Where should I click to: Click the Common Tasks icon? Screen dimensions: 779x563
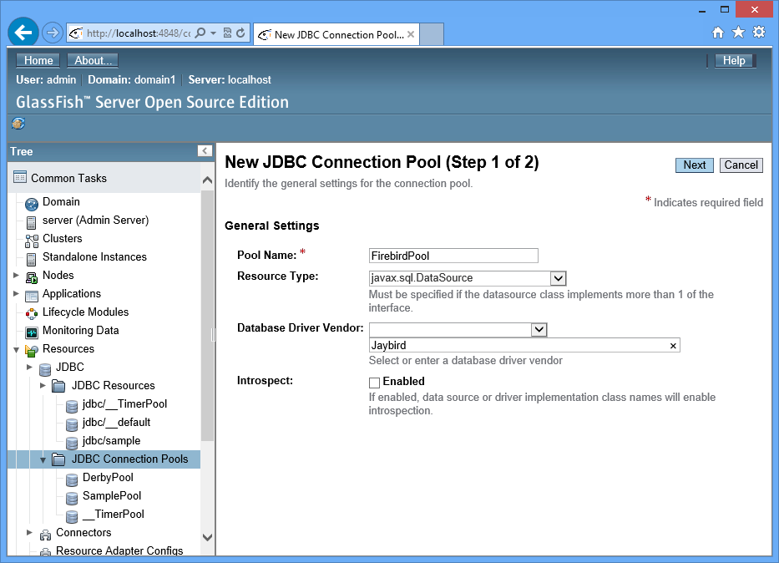point(20,177)
